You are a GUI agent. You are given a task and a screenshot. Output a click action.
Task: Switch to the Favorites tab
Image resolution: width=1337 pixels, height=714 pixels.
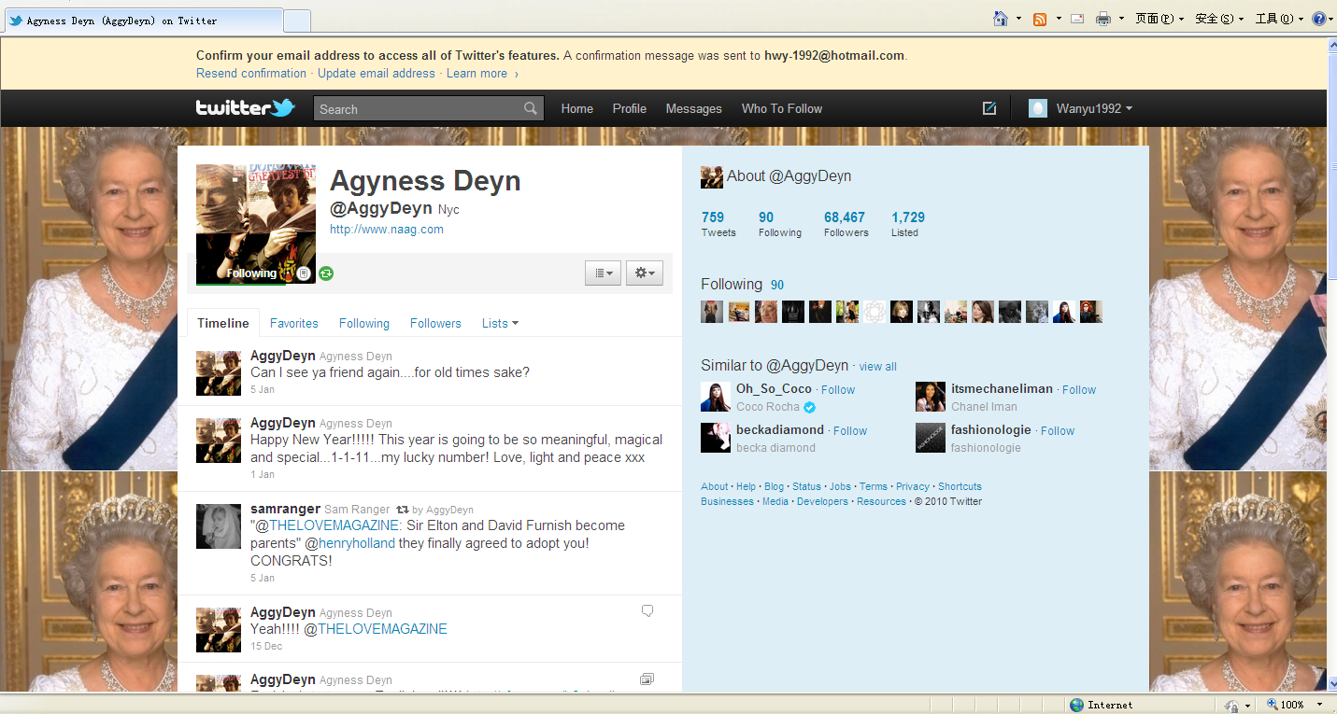point(294,323)
